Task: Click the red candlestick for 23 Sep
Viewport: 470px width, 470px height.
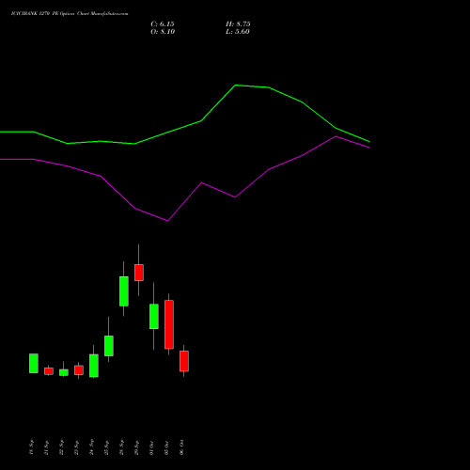Action: coord(79,370)
